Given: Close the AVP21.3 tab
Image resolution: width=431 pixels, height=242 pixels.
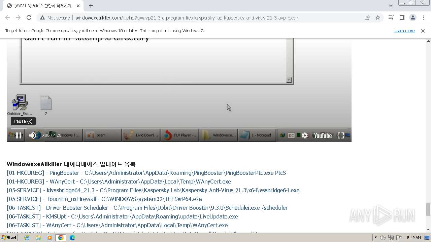Looking at the screenshot, I should tap(78, 6).
